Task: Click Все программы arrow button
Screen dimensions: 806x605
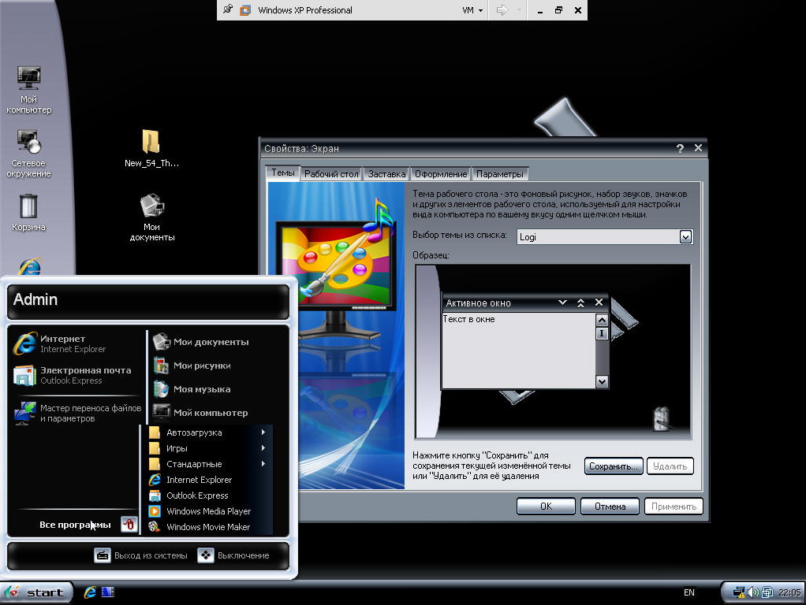Action: coord(129,525)
